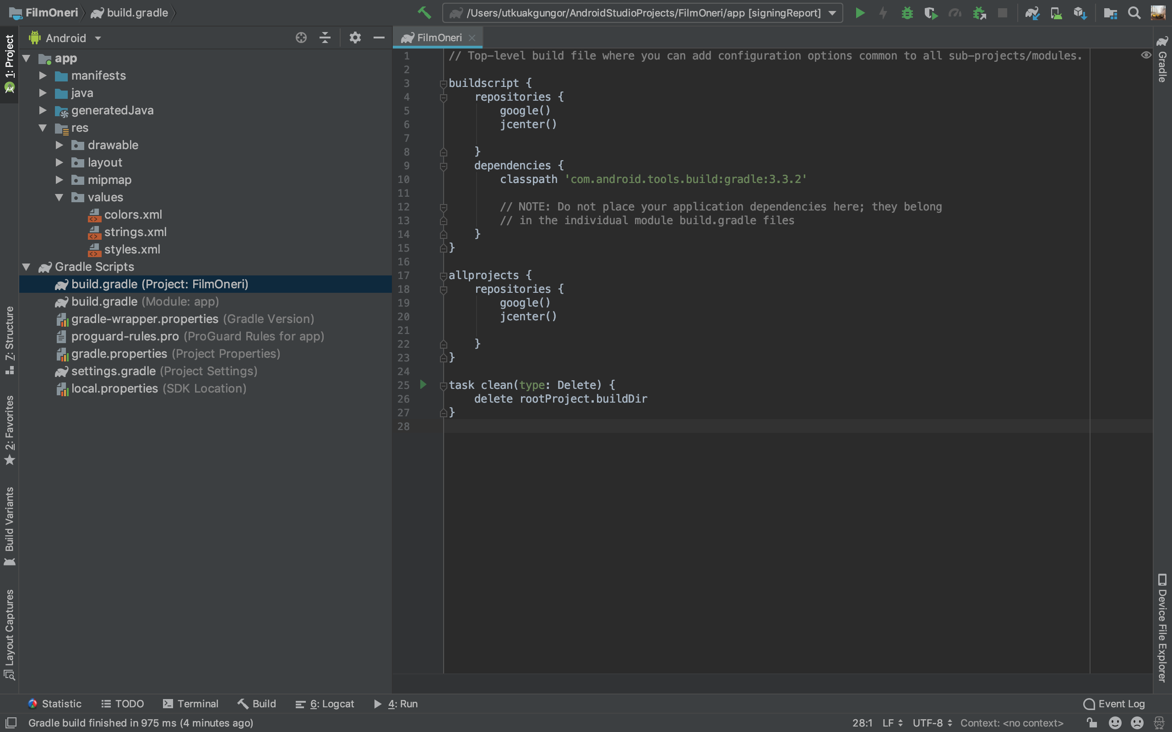Click the Search Everywhere magnifier icon
Viewport: 1172px width, 732px height.
[1134, 13]
